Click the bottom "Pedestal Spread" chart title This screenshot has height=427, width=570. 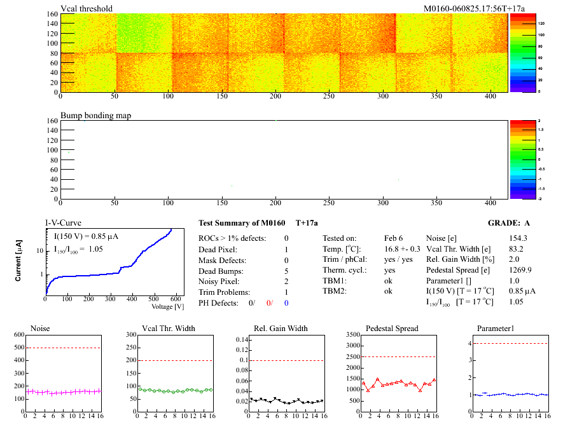(392, 329)
